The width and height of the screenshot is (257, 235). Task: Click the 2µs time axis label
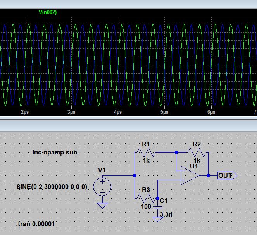coord(25,112)
